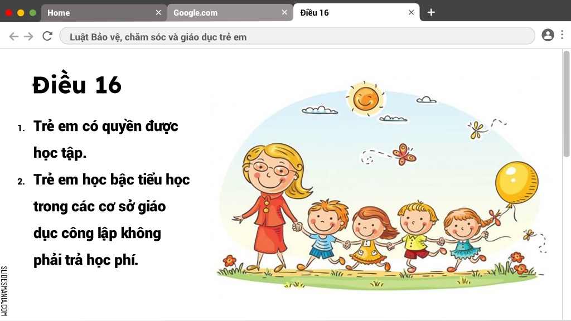Click the Điều 16 heading

pos(77,84)
